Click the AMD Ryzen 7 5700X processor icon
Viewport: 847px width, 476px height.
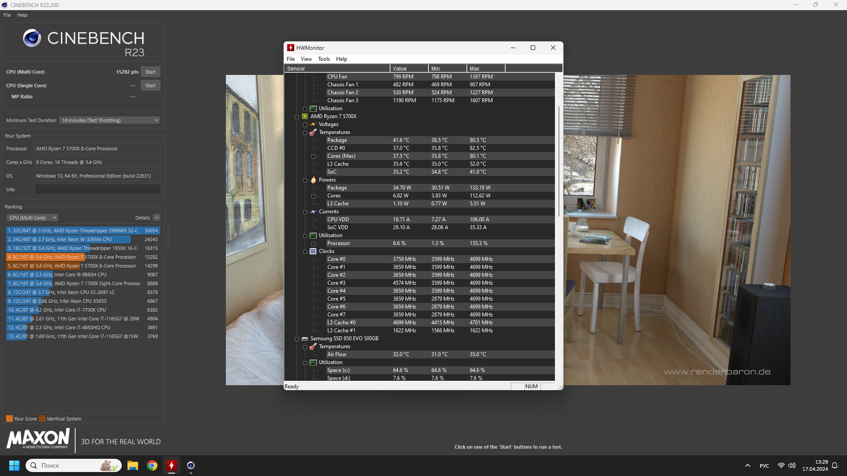point(305,116)
